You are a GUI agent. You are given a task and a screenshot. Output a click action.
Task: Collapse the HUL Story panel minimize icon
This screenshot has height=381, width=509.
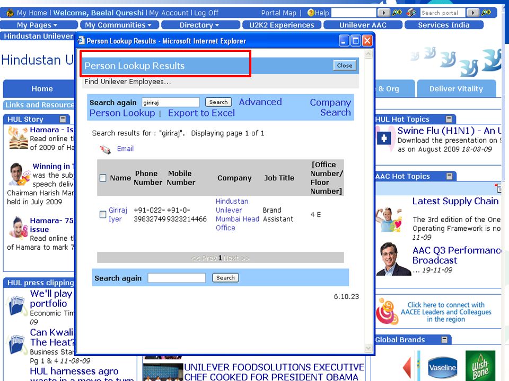pos(63,119)
